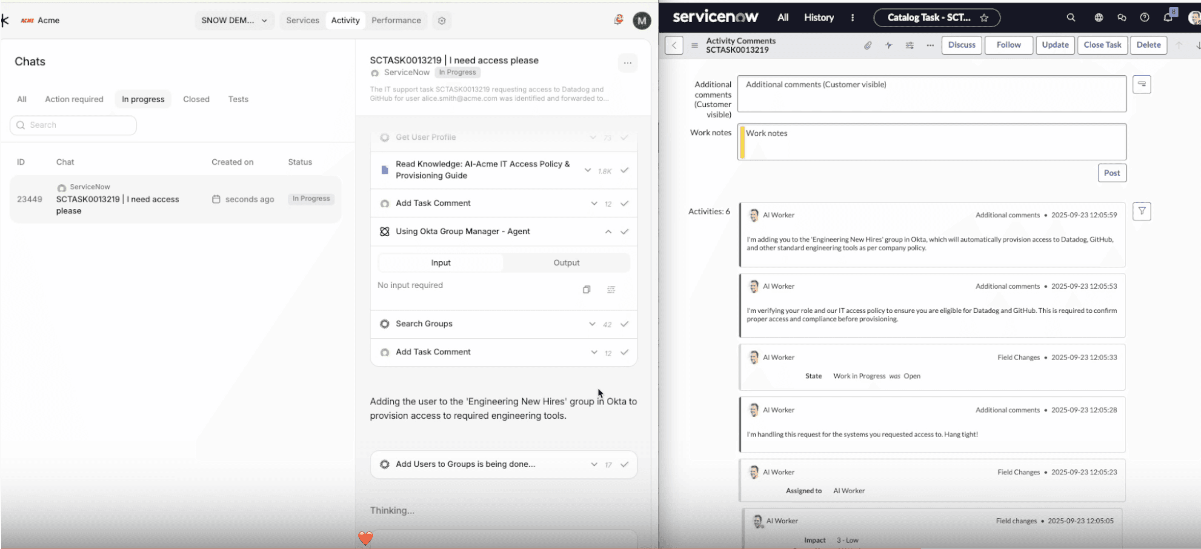Click the hamburger menu beside Activity Comments
Viewport: 1201px width, 549px height.
coord(694,45)
